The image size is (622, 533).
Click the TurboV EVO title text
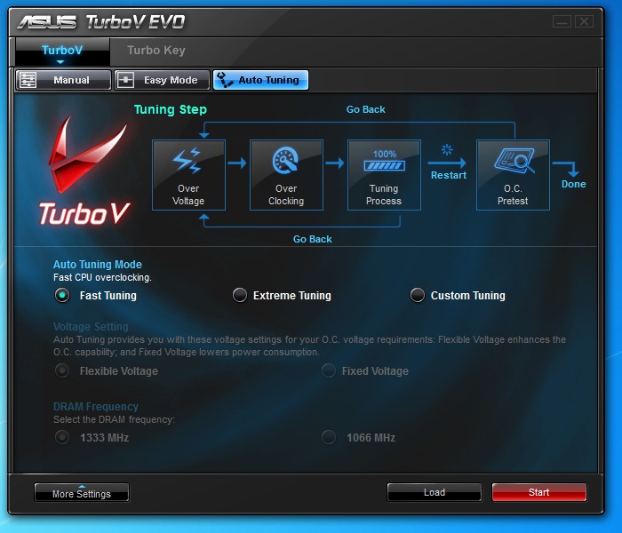(136, 22)
